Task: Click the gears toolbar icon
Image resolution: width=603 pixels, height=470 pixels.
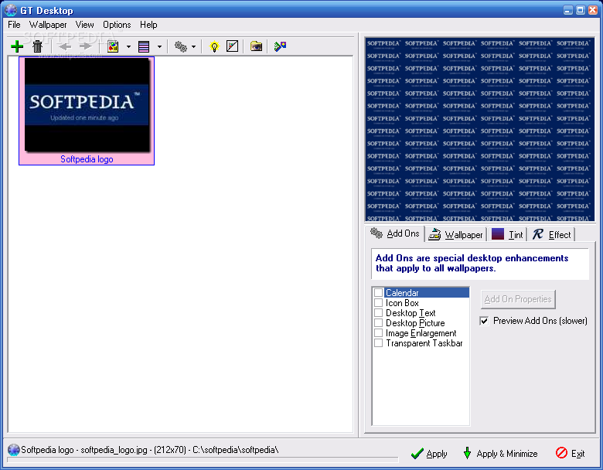Action: (x=181, y=46)
